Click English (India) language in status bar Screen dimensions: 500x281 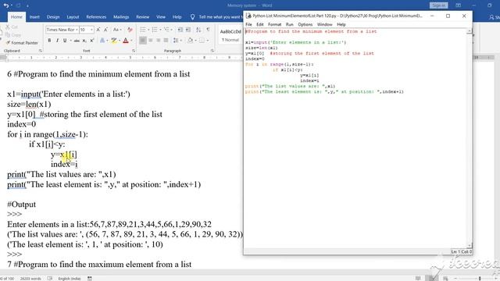tap(70, 279)
